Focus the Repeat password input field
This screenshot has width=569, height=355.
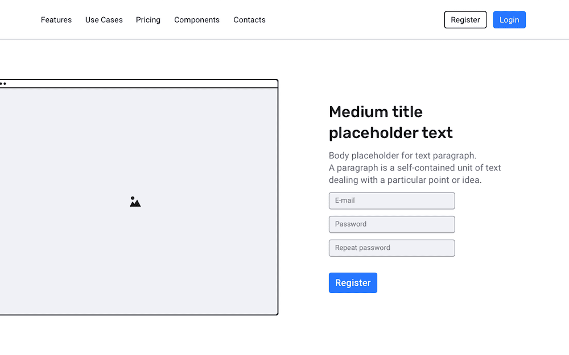point(391,248)
